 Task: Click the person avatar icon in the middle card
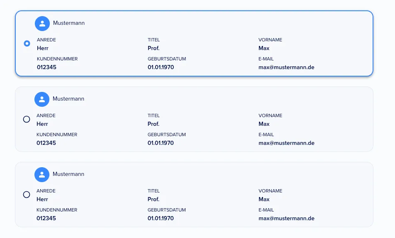tap(42, 99)
